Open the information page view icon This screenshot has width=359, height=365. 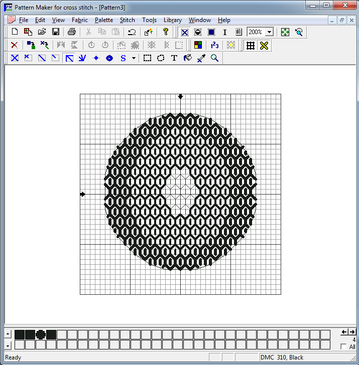pyautogui.click(x=238, y=32)
